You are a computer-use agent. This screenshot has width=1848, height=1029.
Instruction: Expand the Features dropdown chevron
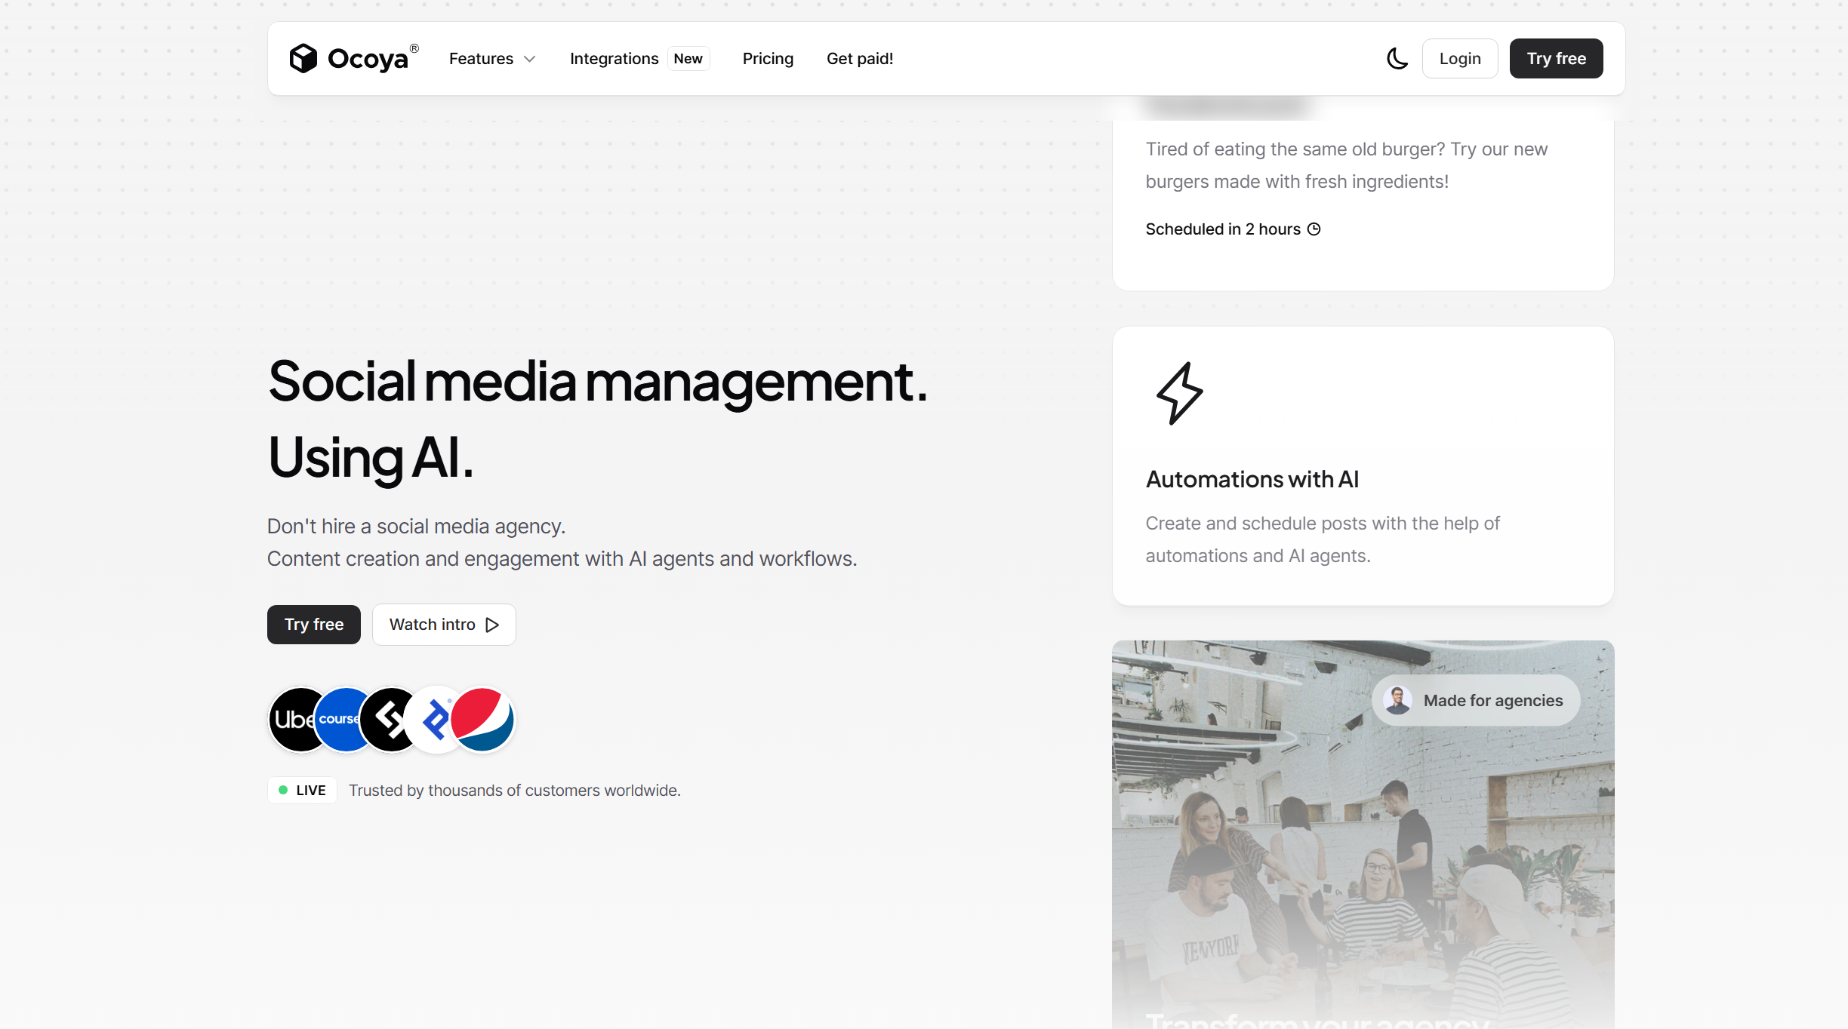(x=529, y=59)
